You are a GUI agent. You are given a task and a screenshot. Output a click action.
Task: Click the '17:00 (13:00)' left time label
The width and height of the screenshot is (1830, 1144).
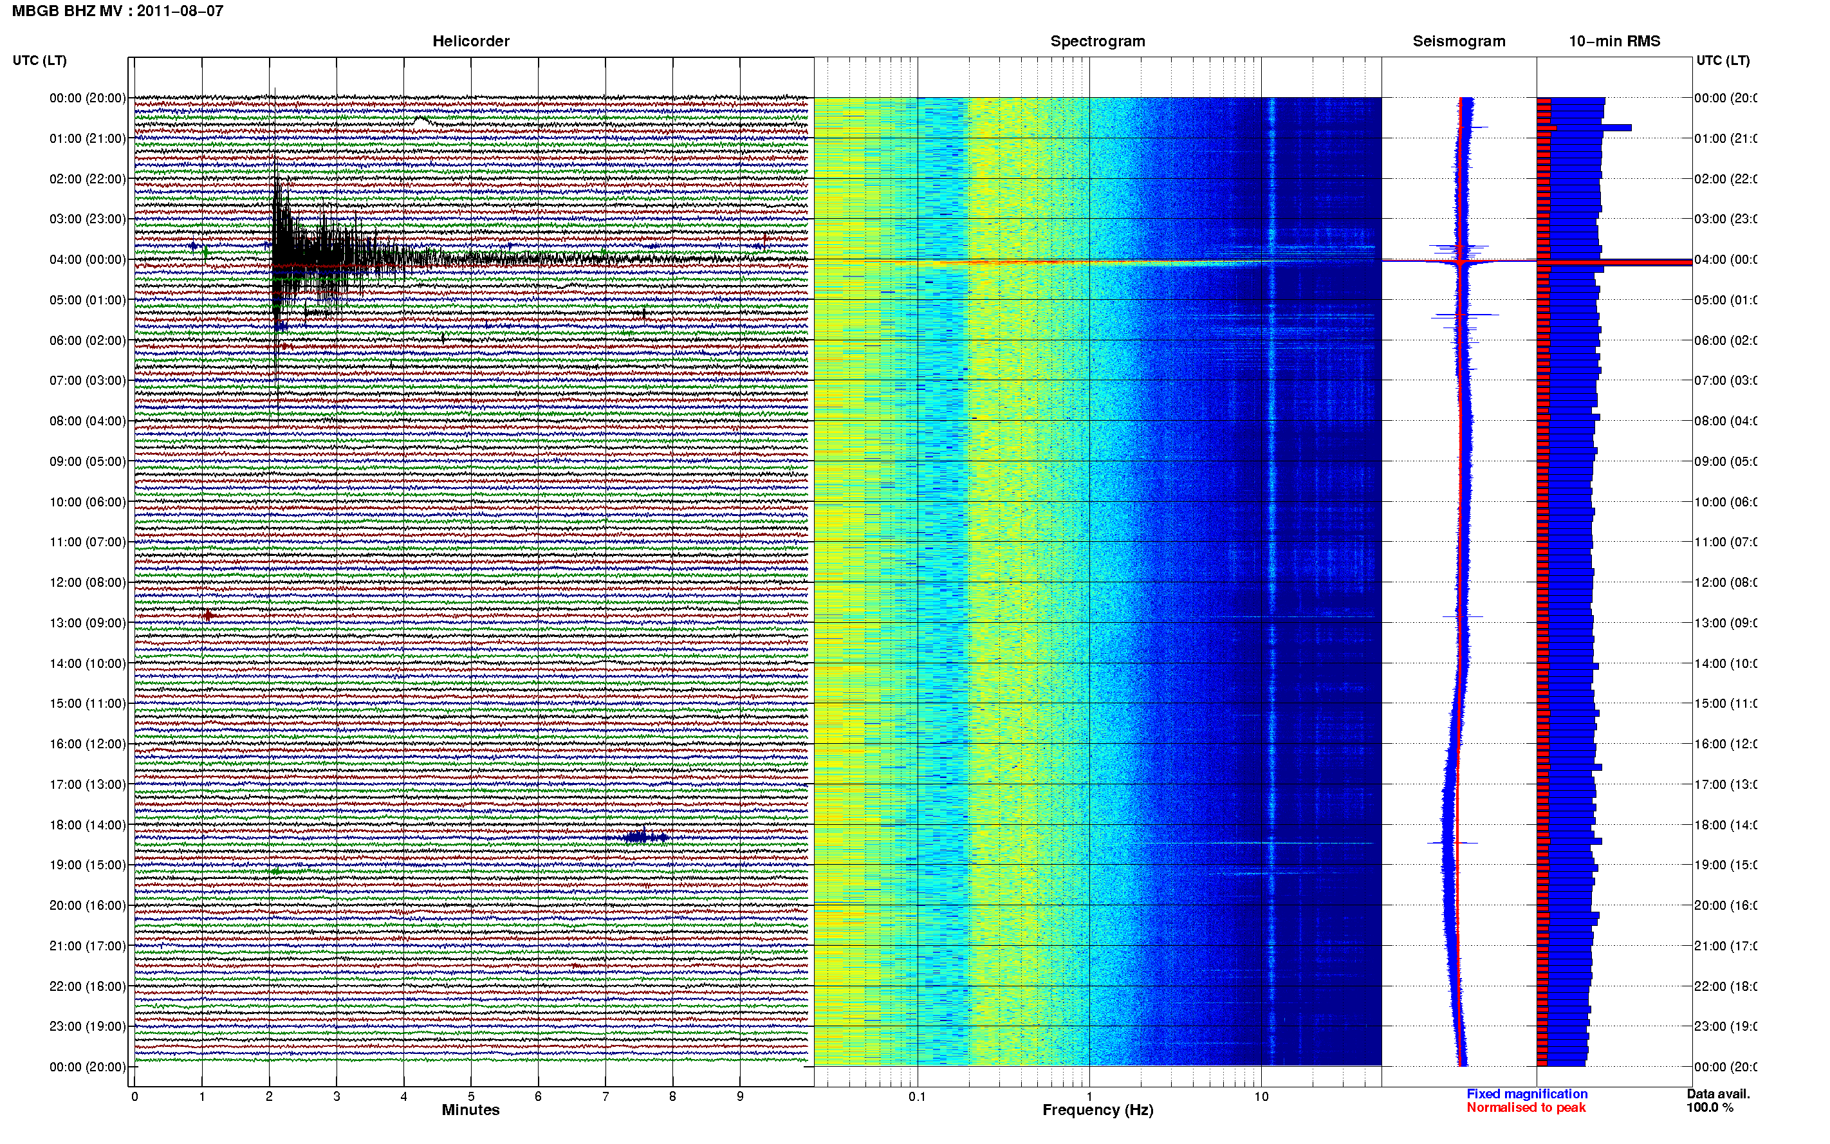88,784
